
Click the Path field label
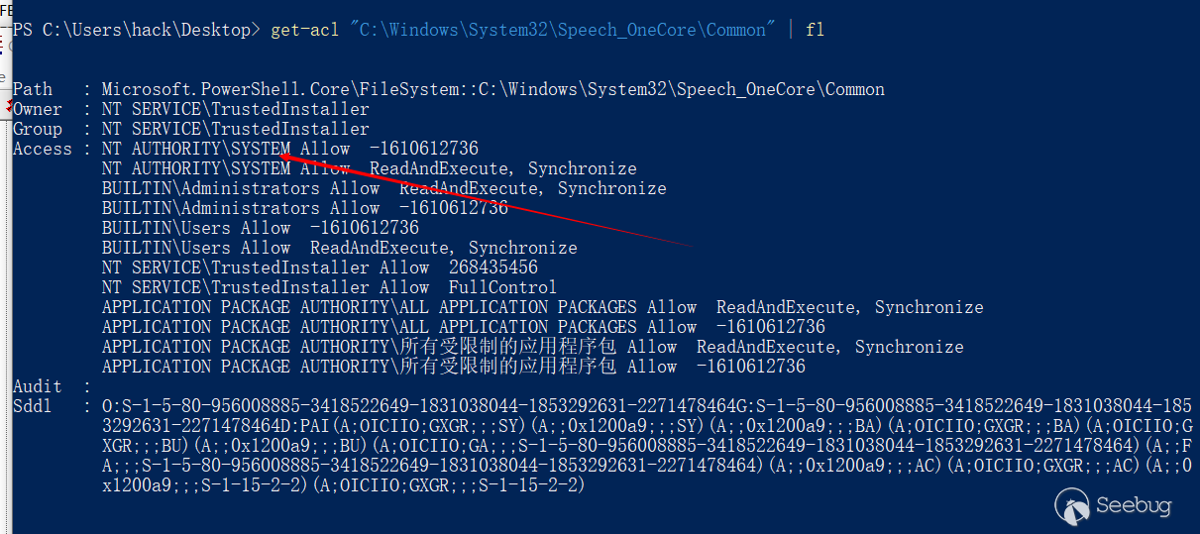(x=32, y=89)
